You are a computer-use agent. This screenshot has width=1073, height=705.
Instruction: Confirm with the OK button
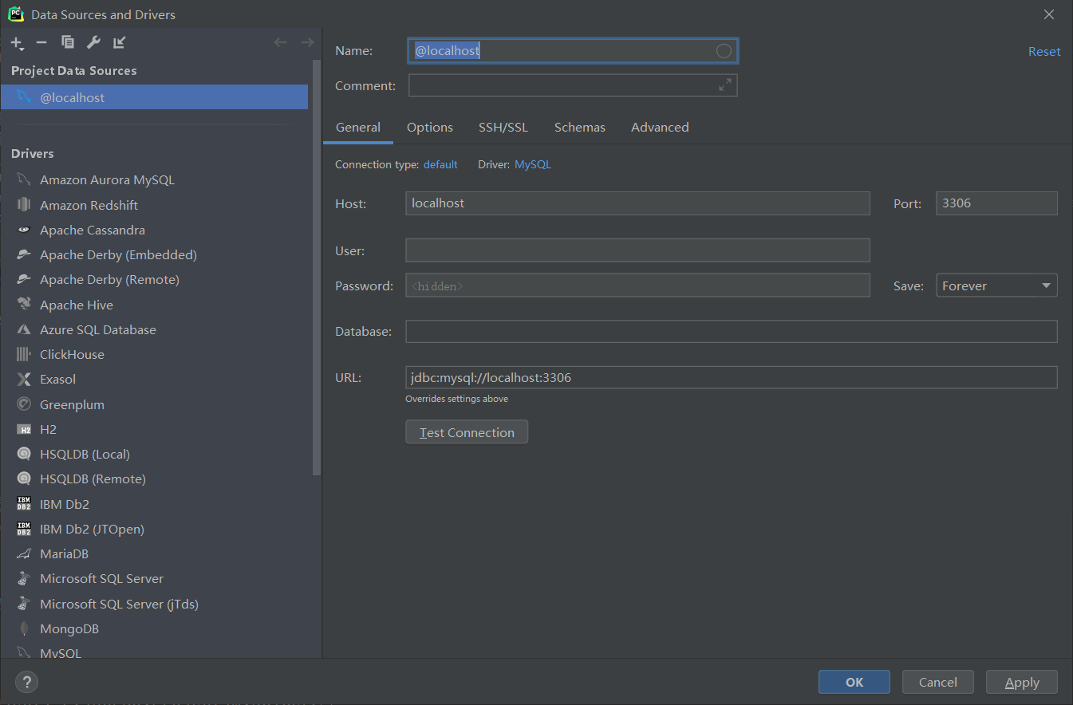click(x=854, y=682)
